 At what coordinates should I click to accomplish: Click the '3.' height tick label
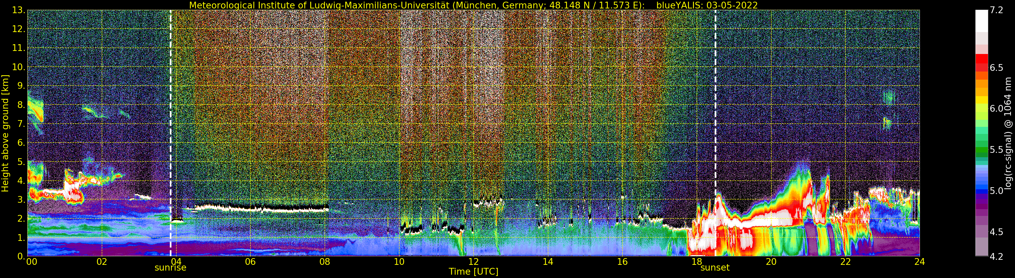pyautogui.click(x=21, y=200)
